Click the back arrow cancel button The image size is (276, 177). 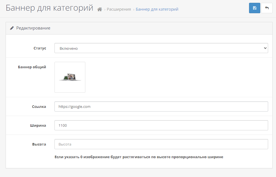267,8
